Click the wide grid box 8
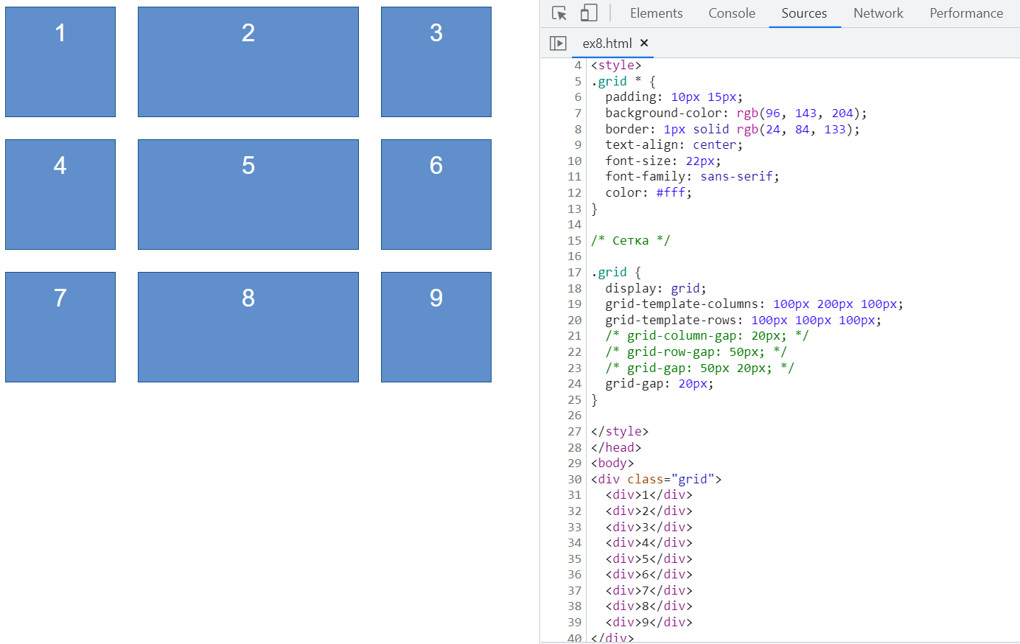Screen dimensions: 1020x644 pyautogui.click(x=248, y=327)
